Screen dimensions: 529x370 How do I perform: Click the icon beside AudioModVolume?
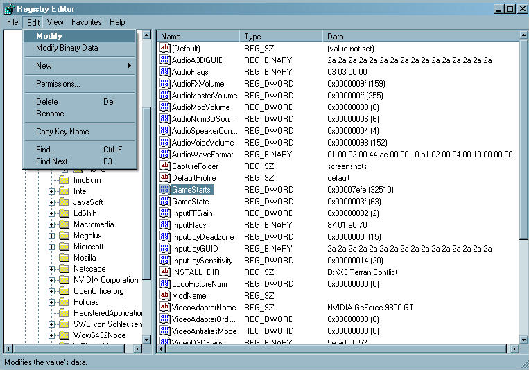pyautogui.click(x=164, y=107)
